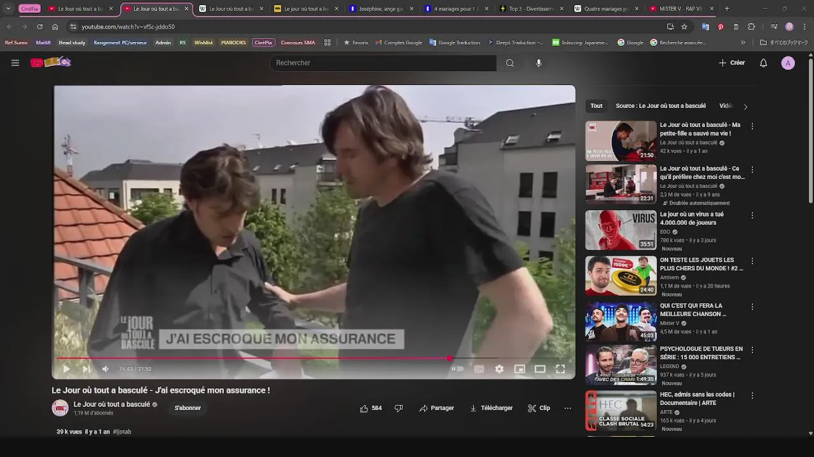814x457 pixels.
Task: Open YouTube notifications bell
Action: coord(764,63)
